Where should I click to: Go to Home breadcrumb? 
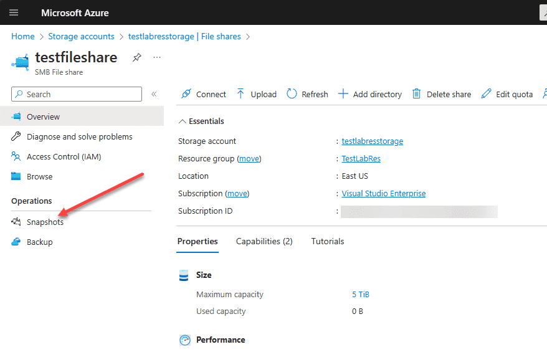(22, 36)
